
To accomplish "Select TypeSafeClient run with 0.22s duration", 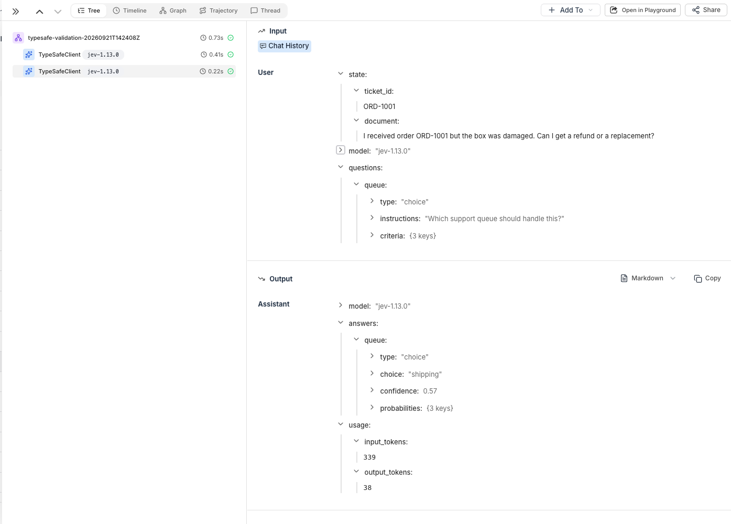I will coord(124,71).
